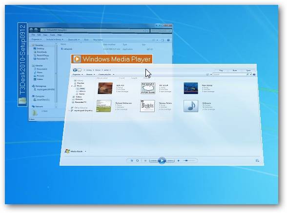Switch to the Burn tab
Image resolution: width=287 pixels, height=213 pixels.
point(235,70)
